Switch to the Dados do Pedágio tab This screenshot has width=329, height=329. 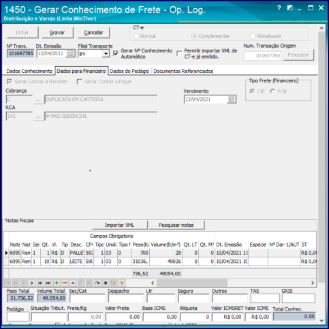[129, 71]
